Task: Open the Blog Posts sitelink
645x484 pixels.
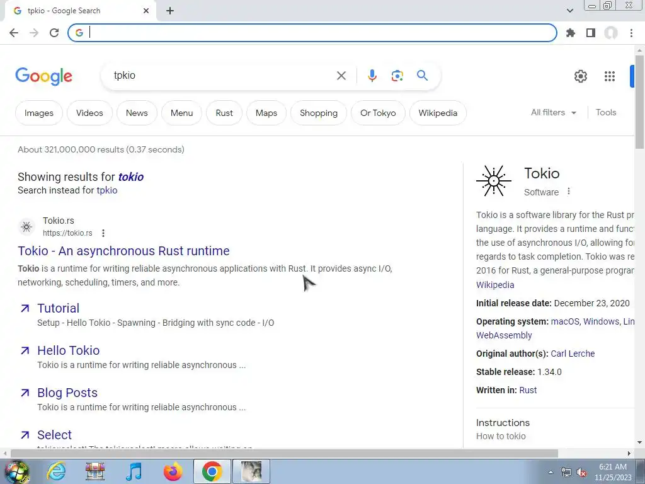Action: tap(67, 393)
